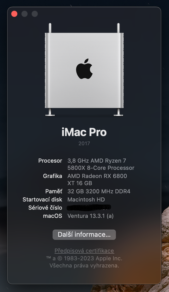Click the black Apple logo on the tower
The image size is (169, 292).
pyautogui.click(x=84, y=69)
